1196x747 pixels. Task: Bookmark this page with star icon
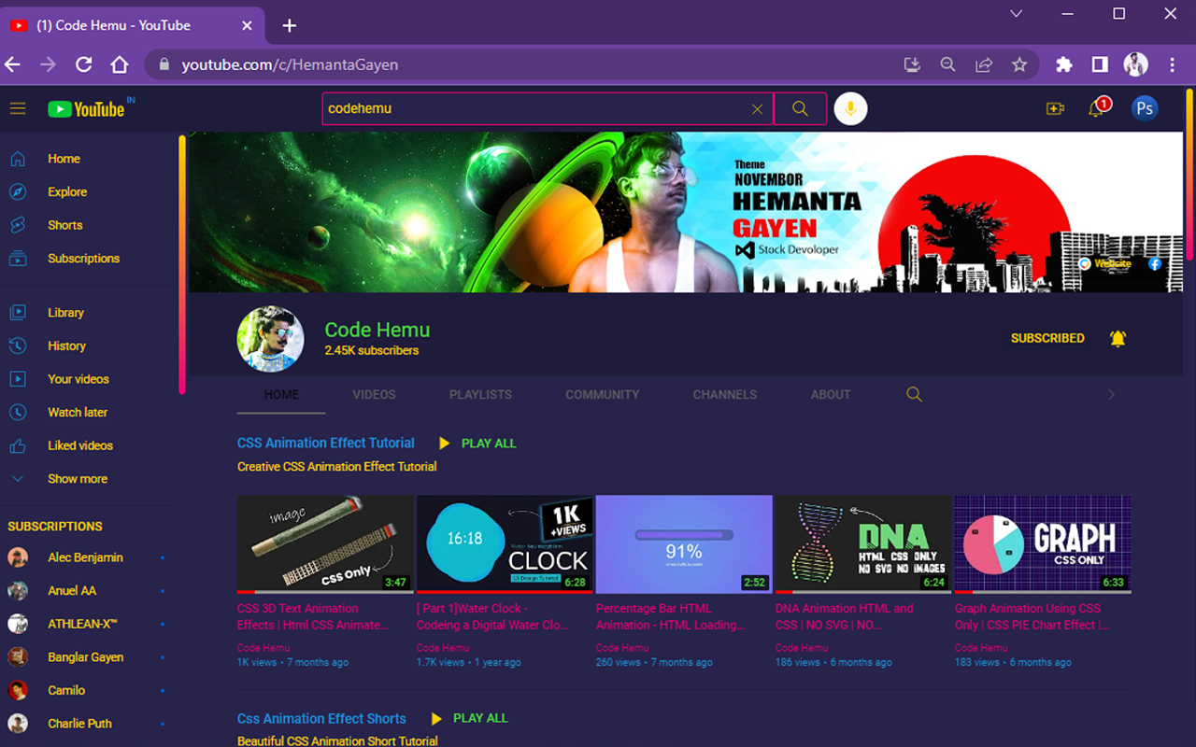(x=1019, y=64)
